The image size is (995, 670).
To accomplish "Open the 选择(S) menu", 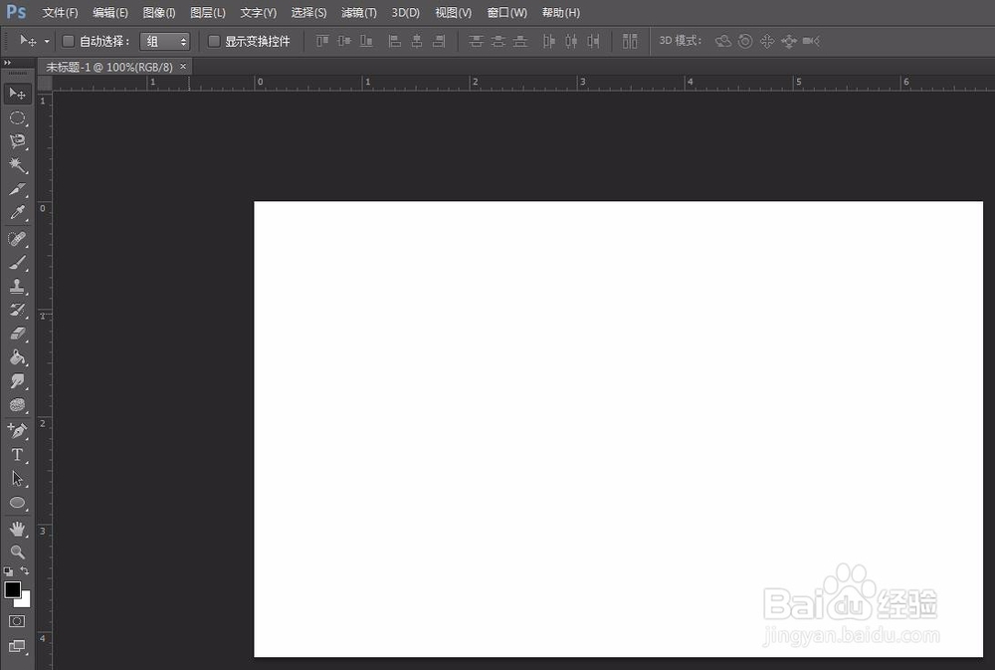I will [x=308, y=13].
